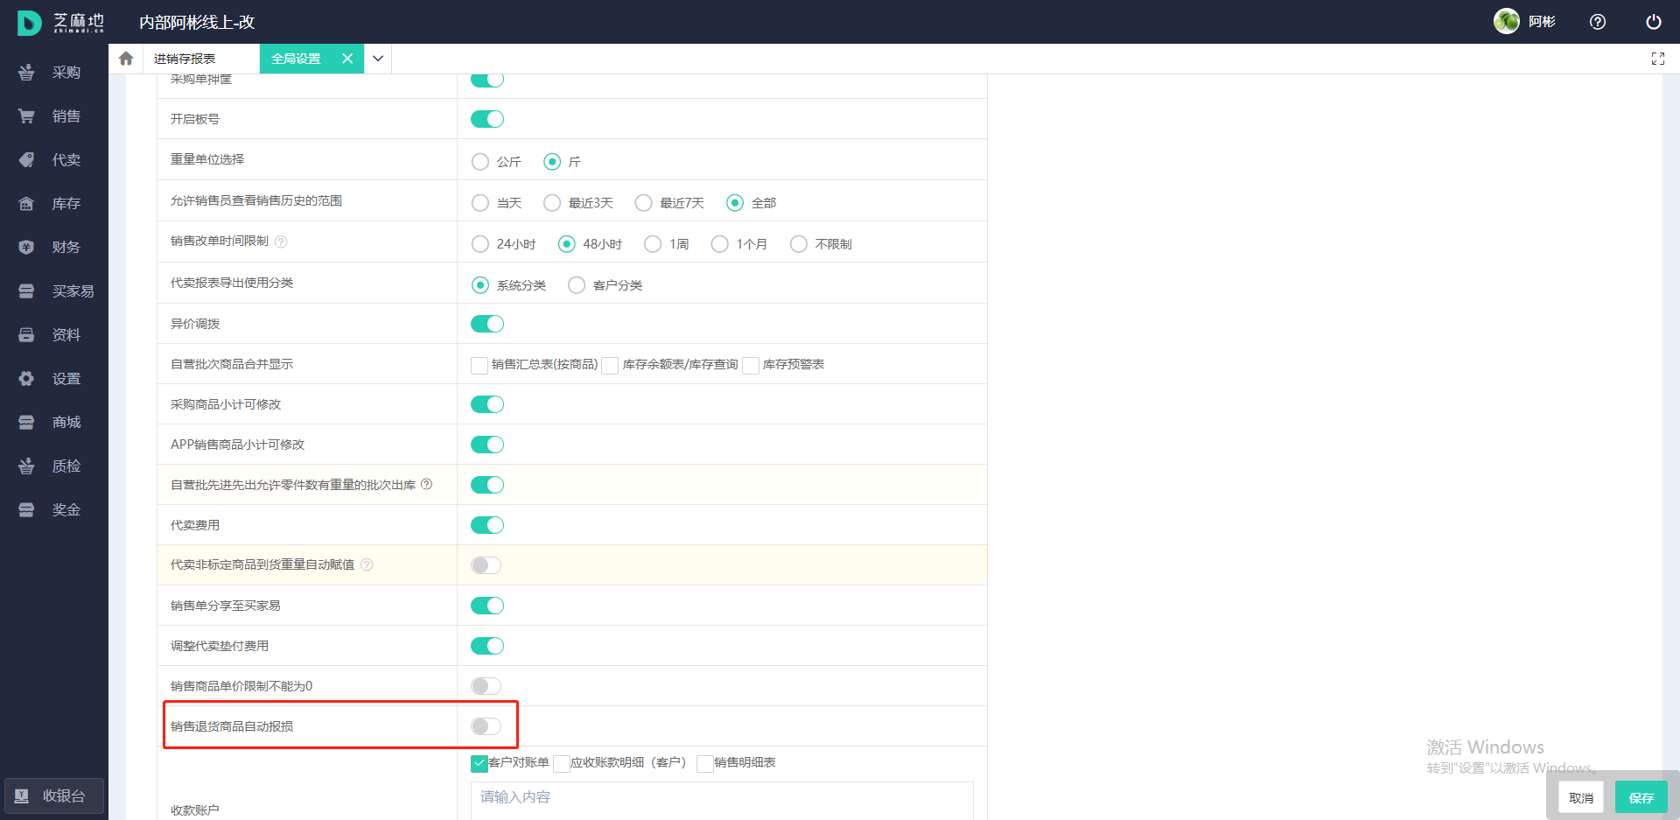Open the 库存 sidebar module
The image size is (1680, 820).
pyautogui.click(x=54, y=204)
